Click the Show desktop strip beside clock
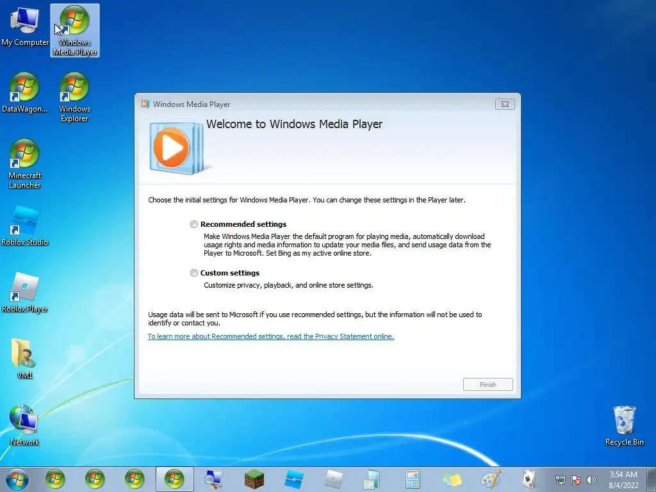The width and height of the screenshot is (656, 492). [652, 479]
